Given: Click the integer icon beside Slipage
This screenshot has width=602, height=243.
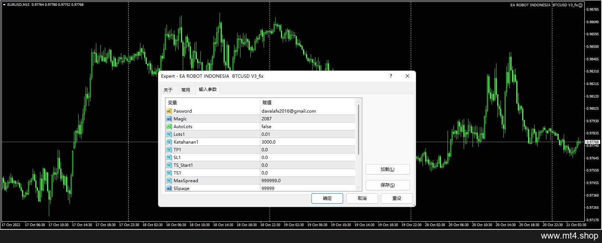Looking at the screenshot, I should point(169,188).
